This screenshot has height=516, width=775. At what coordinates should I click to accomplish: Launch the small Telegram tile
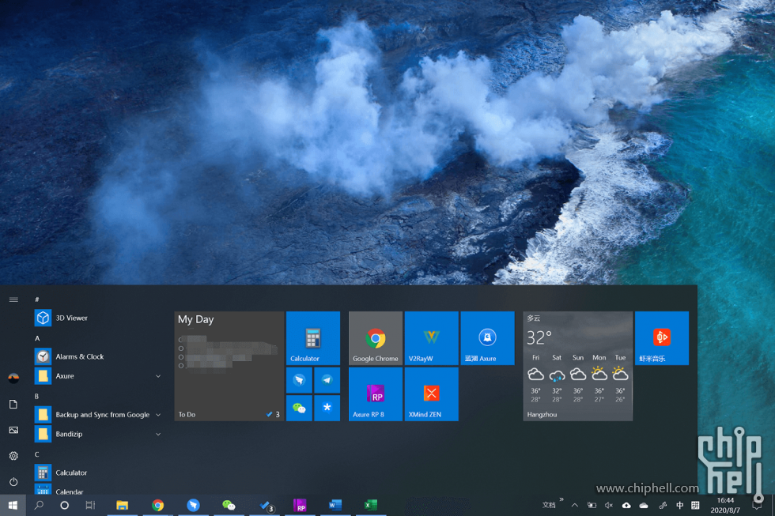327,380
